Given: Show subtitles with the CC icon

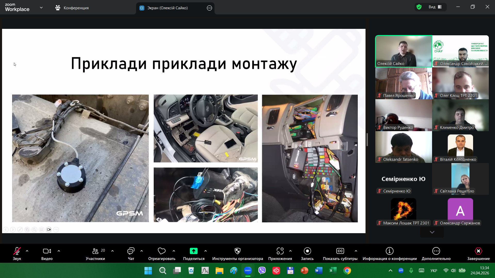Looking at the screenshot, I should pyautogui.click(x=340, y=251).
